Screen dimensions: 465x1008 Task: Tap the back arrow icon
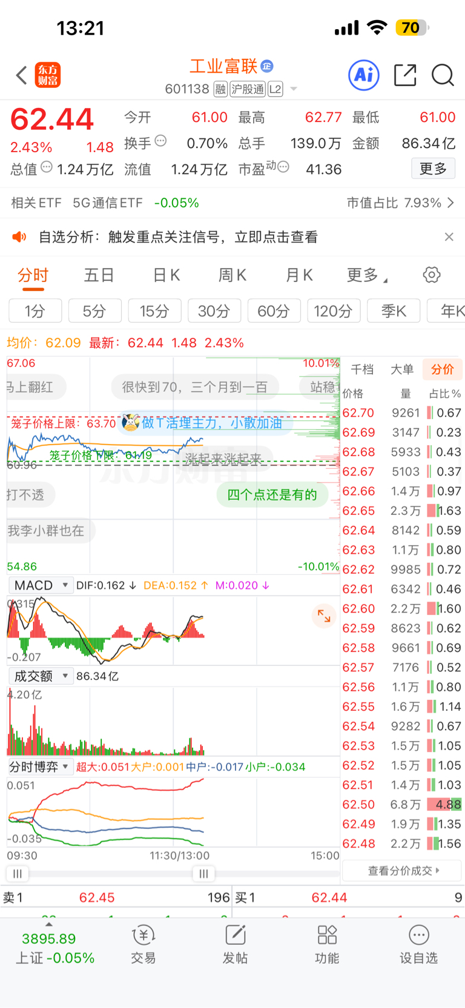coord(22,75)
